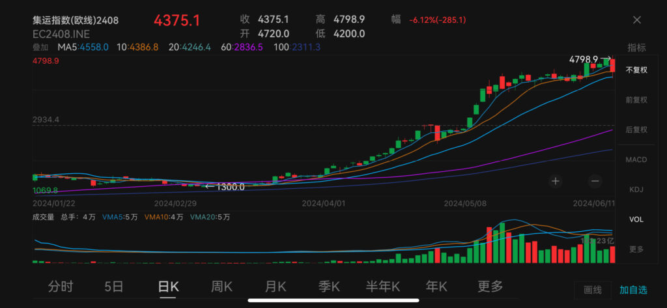Tap the 2024/01/22 date label
Viewport: 667px width, 308px height.
(x=54, y=203)
